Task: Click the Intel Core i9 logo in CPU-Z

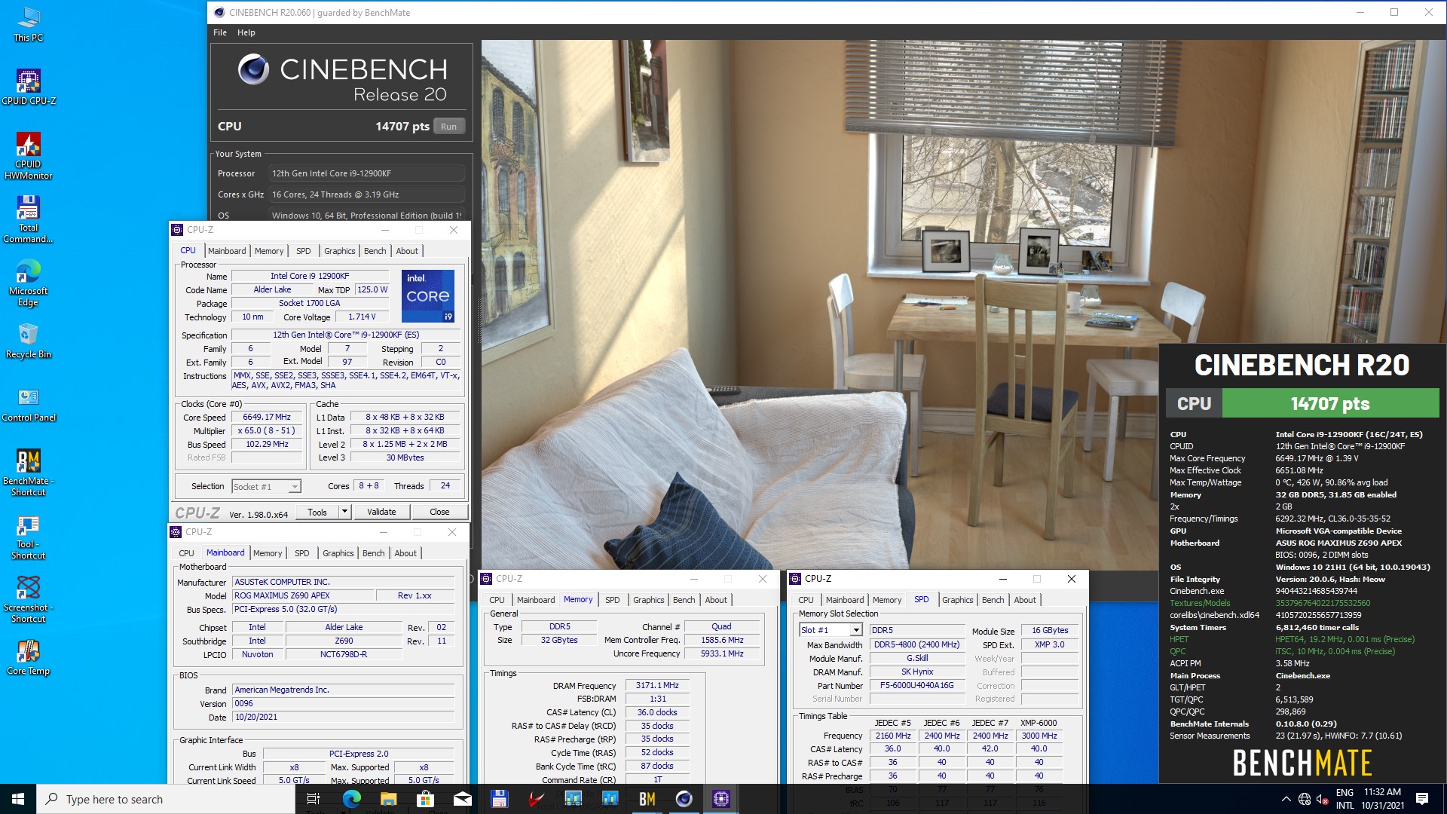Action: [427, 296]
